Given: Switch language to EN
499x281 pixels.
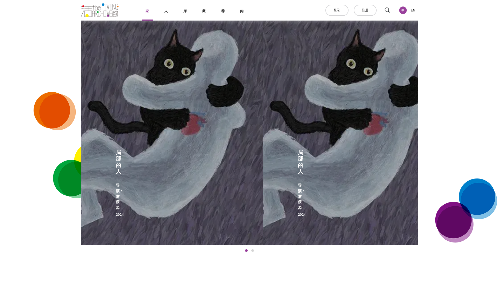Looking at the screenshot, I should click(x=413, y=10).
